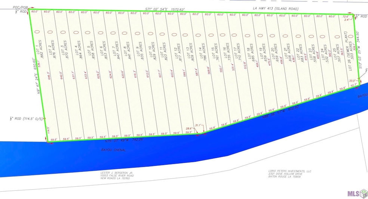Select the red oval marker in Lot 8

(x=125, y=33)
